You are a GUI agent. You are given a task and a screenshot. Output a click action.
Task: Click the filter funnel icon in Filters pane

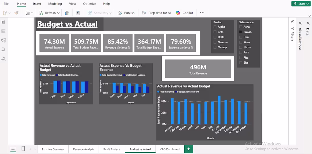(292, 28)
